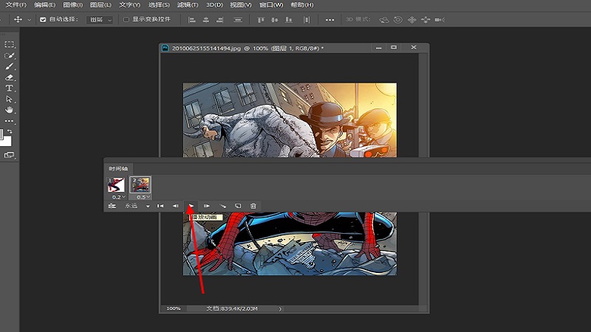
Task: Go to previous animation frame
Action: click(x=175, y=206)
